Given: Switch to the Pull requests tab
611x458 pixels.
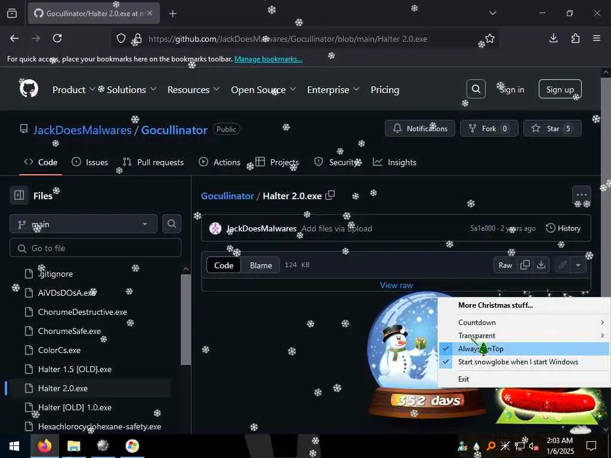Looking at the screenshot, I should pos(153,162).
